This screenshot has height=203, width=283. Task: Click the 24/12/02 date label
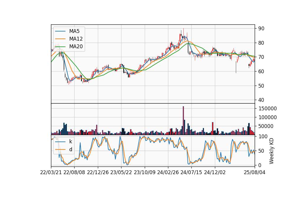215,172
